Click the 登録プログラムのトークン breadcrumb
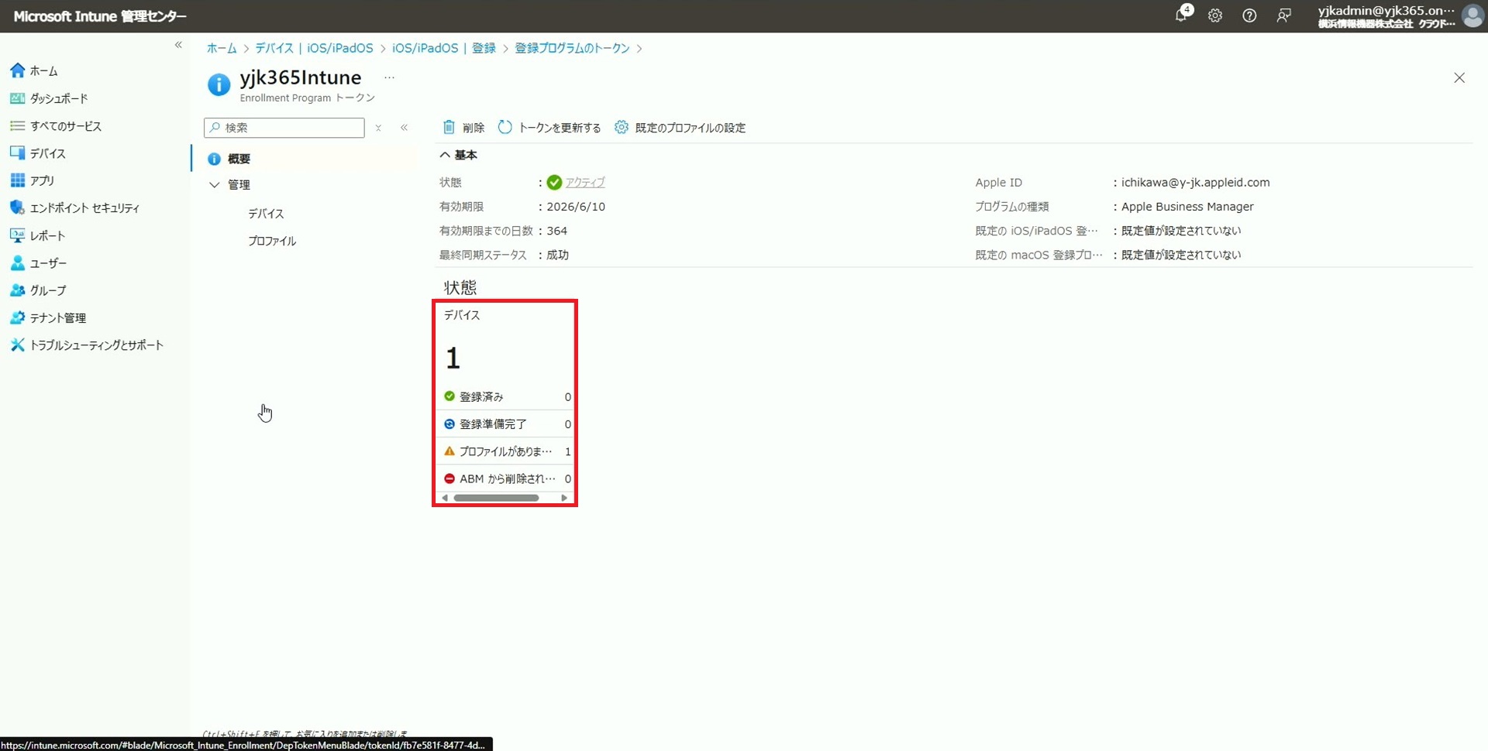The width and height of the screenshot is (1488, 751). tap(573, 48)
